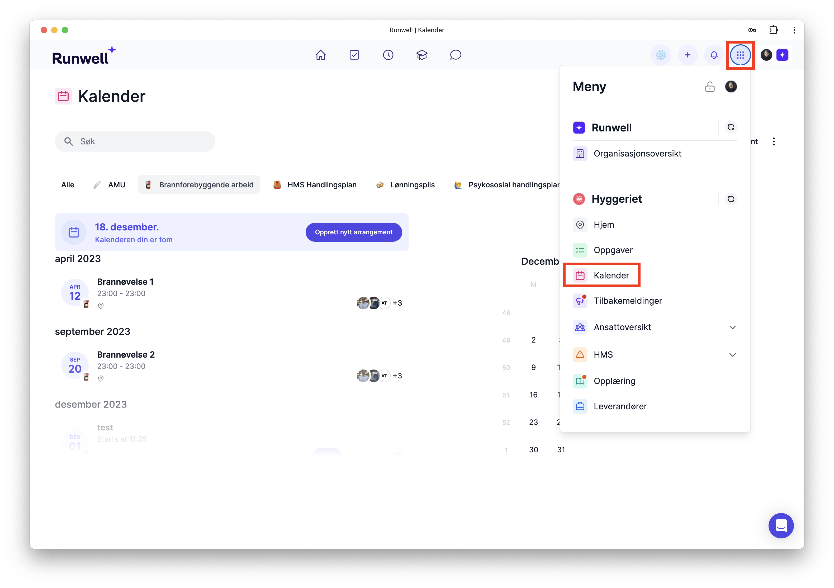Select Psykososial handlingsplan filter
The height and width of the screenshot is (588, 834).
click(507, 185)
